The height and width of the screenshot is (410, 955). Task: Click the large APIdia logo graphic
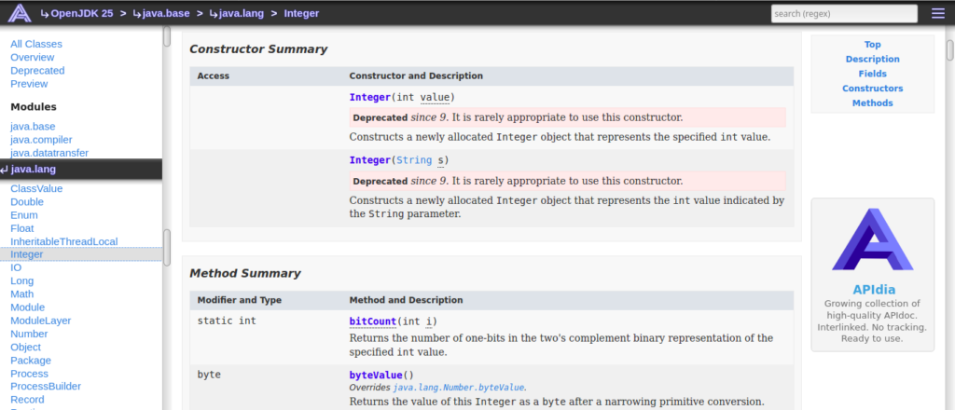872,239
